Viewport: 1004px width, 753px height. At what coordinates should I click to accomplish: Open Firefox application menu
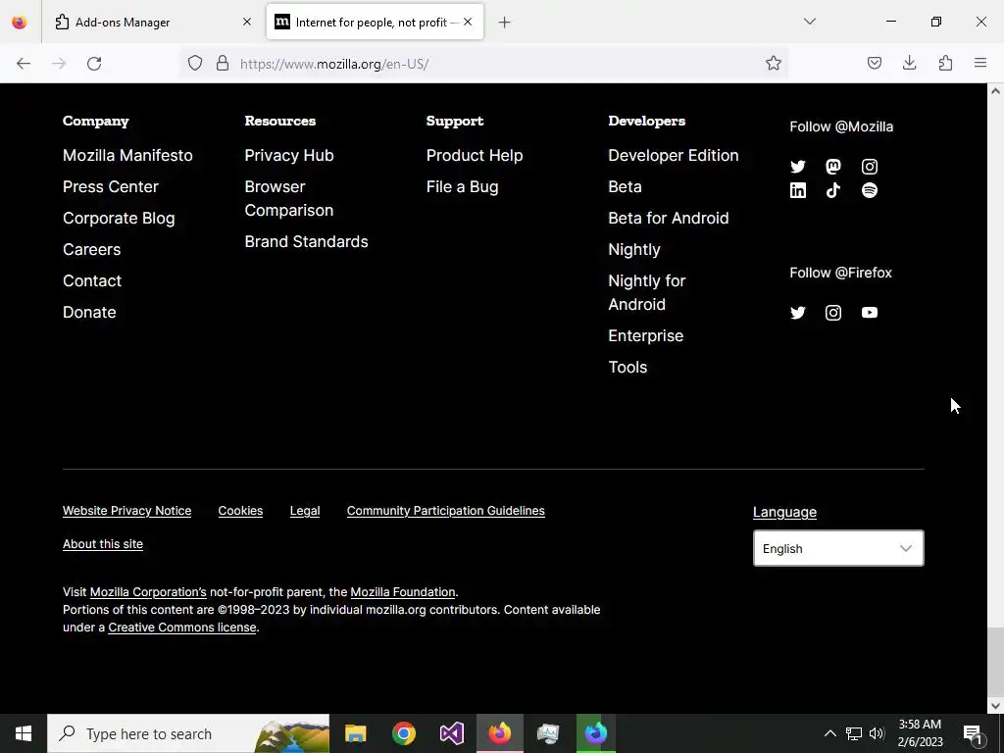pyautogui.click(x=980, y=63)
